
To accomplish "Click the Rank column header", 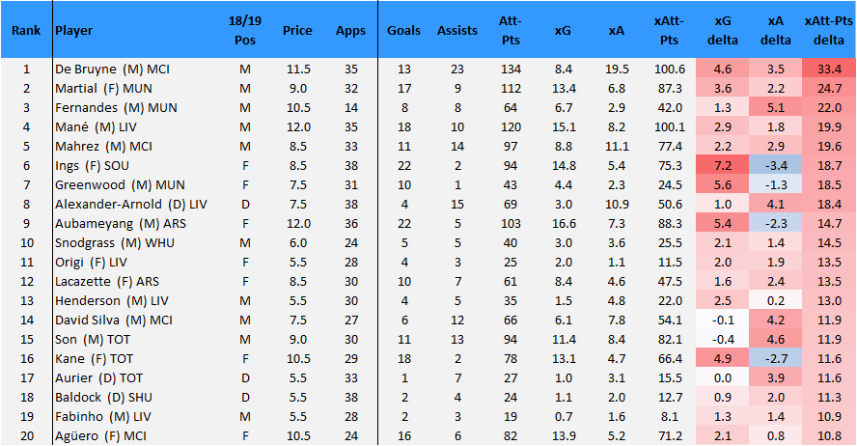I will pyautogui.click(x=26, y=31).
